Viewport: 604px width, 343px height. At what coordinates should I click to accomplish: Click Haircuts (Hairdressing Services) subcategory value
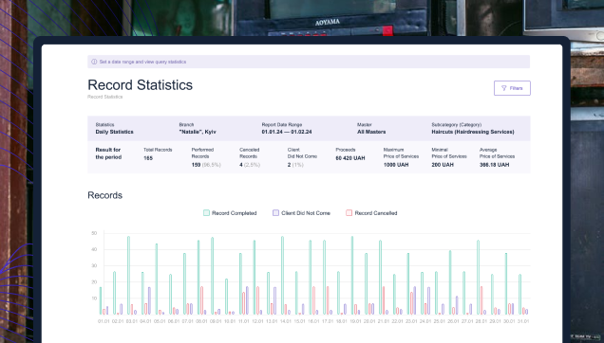click(473, 132)
